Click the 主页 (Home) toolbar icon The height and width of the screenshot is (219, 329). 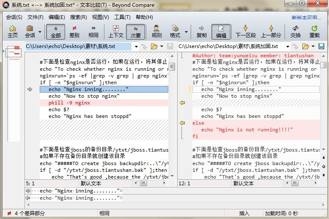click(x=13, y=32)
